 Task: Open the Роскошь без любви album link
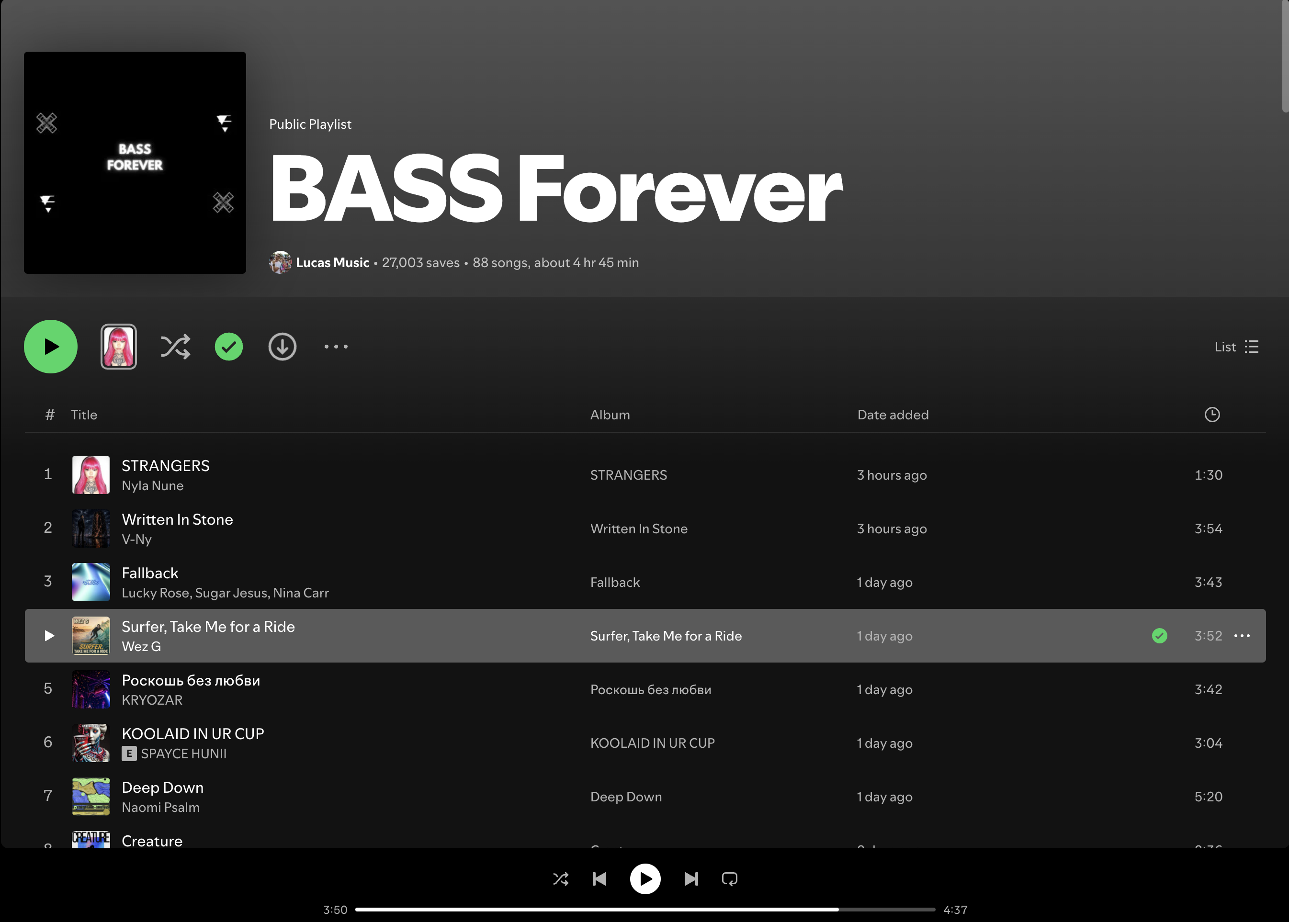tap(651, 690)
